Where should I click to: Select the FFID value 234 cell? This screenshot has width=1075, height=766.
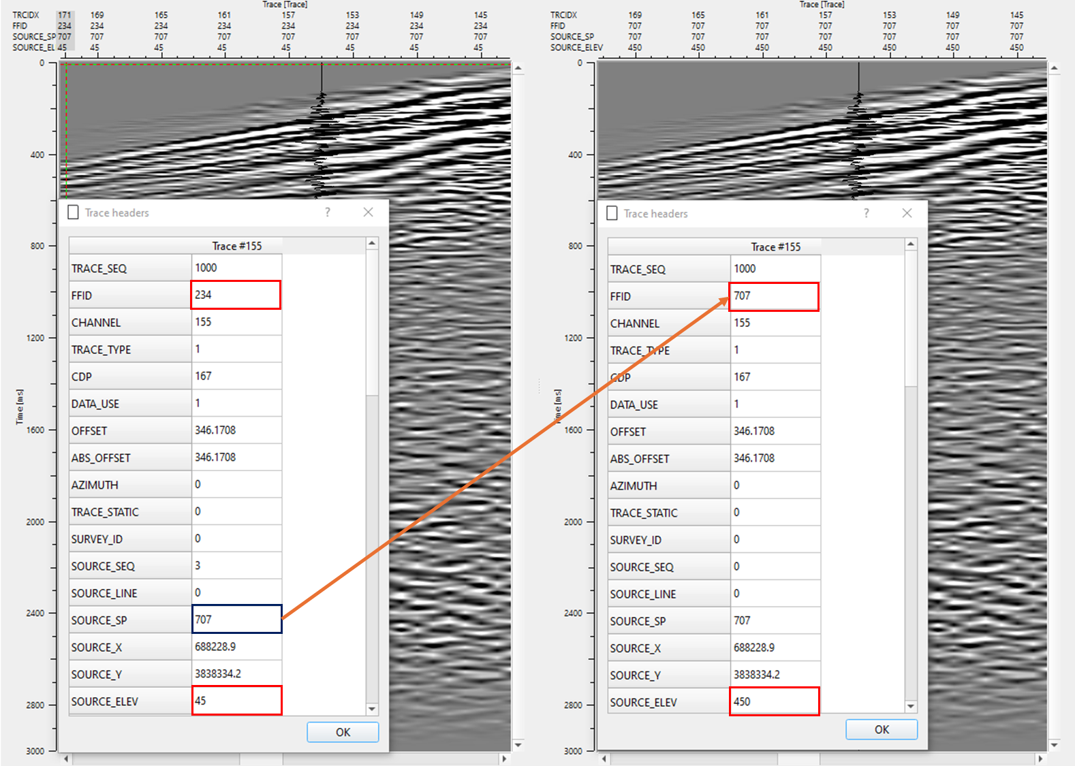[236, 295]
